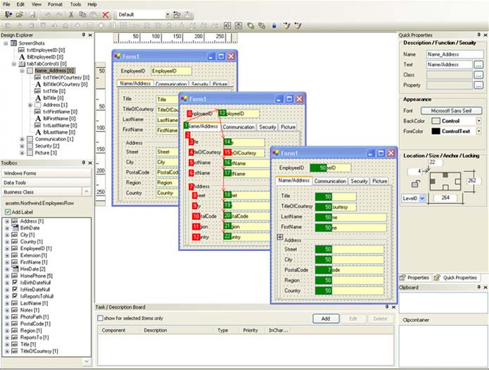The image size is (489, 370).
Task: Open the Level0 dropdown
Action: coord(422,199)
